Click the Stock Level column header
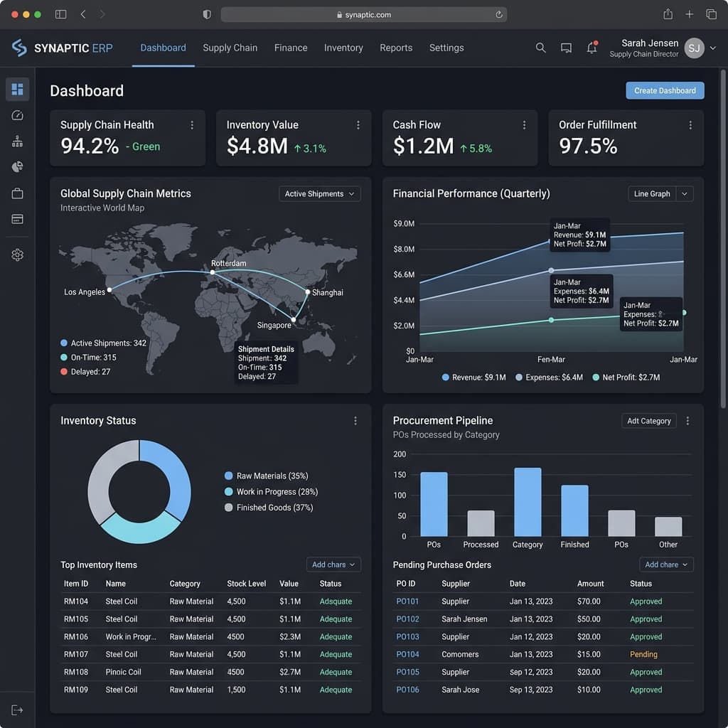 point(246,584)
